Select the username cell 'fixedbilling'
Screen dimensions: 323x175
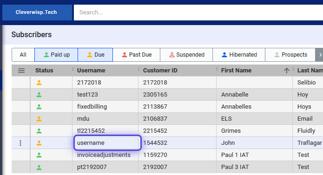pos(105,106)
